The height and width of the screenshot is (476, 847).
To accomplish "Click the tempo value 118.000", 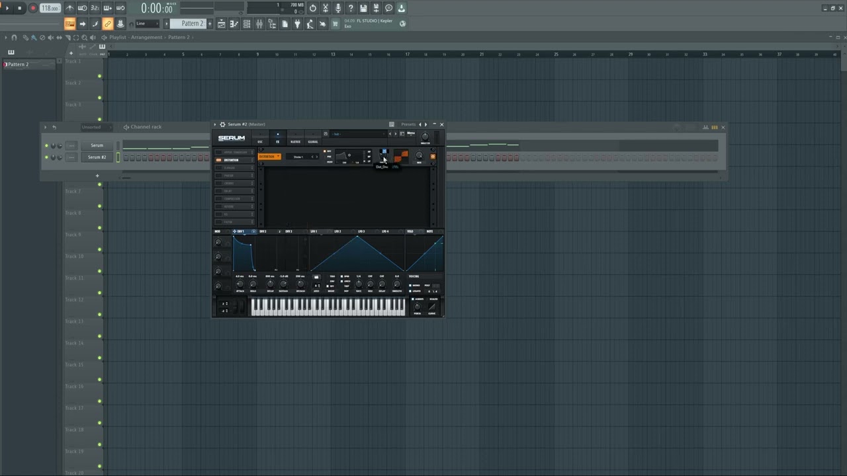I will point(50,8).
